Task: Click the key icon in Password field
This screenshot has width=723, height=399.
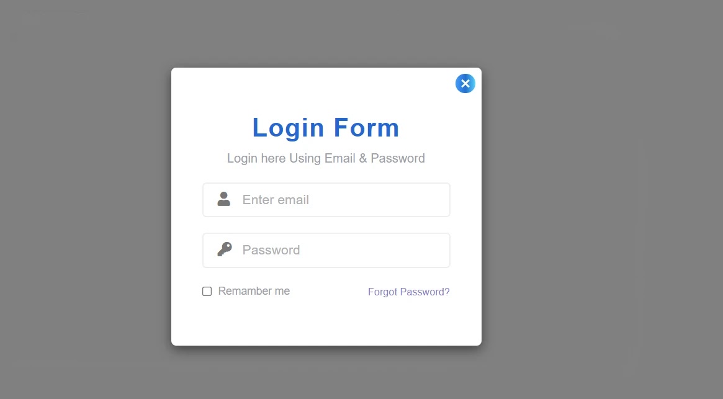Action: 225,249
